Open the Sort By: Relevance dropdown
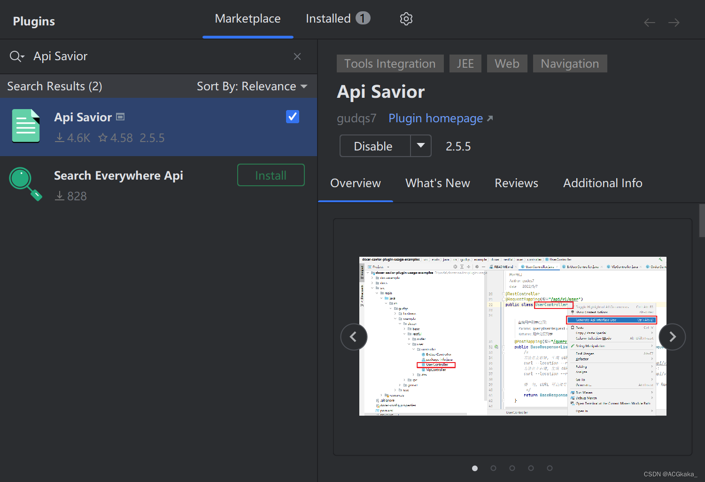This screenshot has width=705, height=482. click(x=252, y=87)
